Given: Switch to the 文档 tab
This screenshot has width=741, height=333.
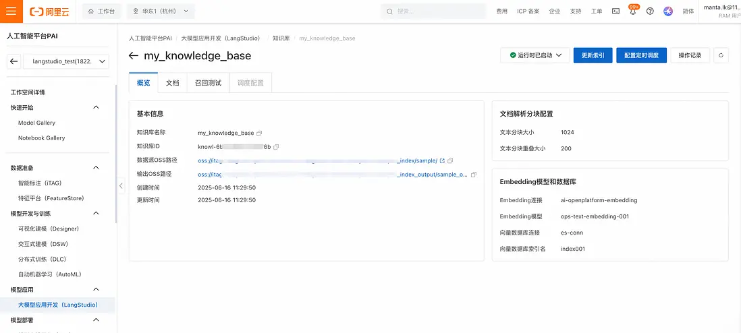Looking at the screenshot, I should 173,83.
